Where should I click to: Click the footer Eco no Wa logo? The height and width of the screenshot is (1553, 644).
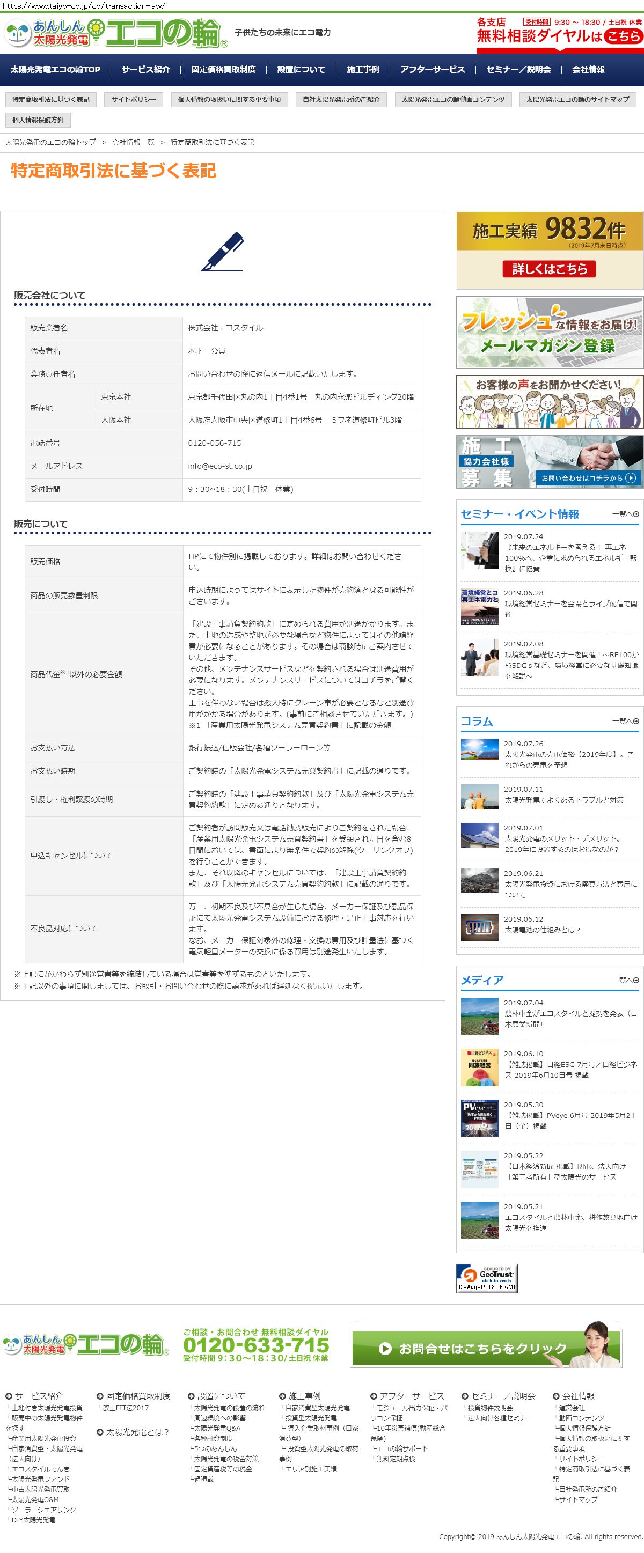(x=86, y=1345)
